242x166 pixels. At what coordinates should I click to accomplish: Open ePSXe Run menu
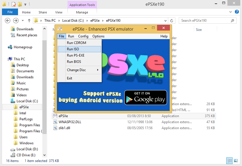coord(71,36)
